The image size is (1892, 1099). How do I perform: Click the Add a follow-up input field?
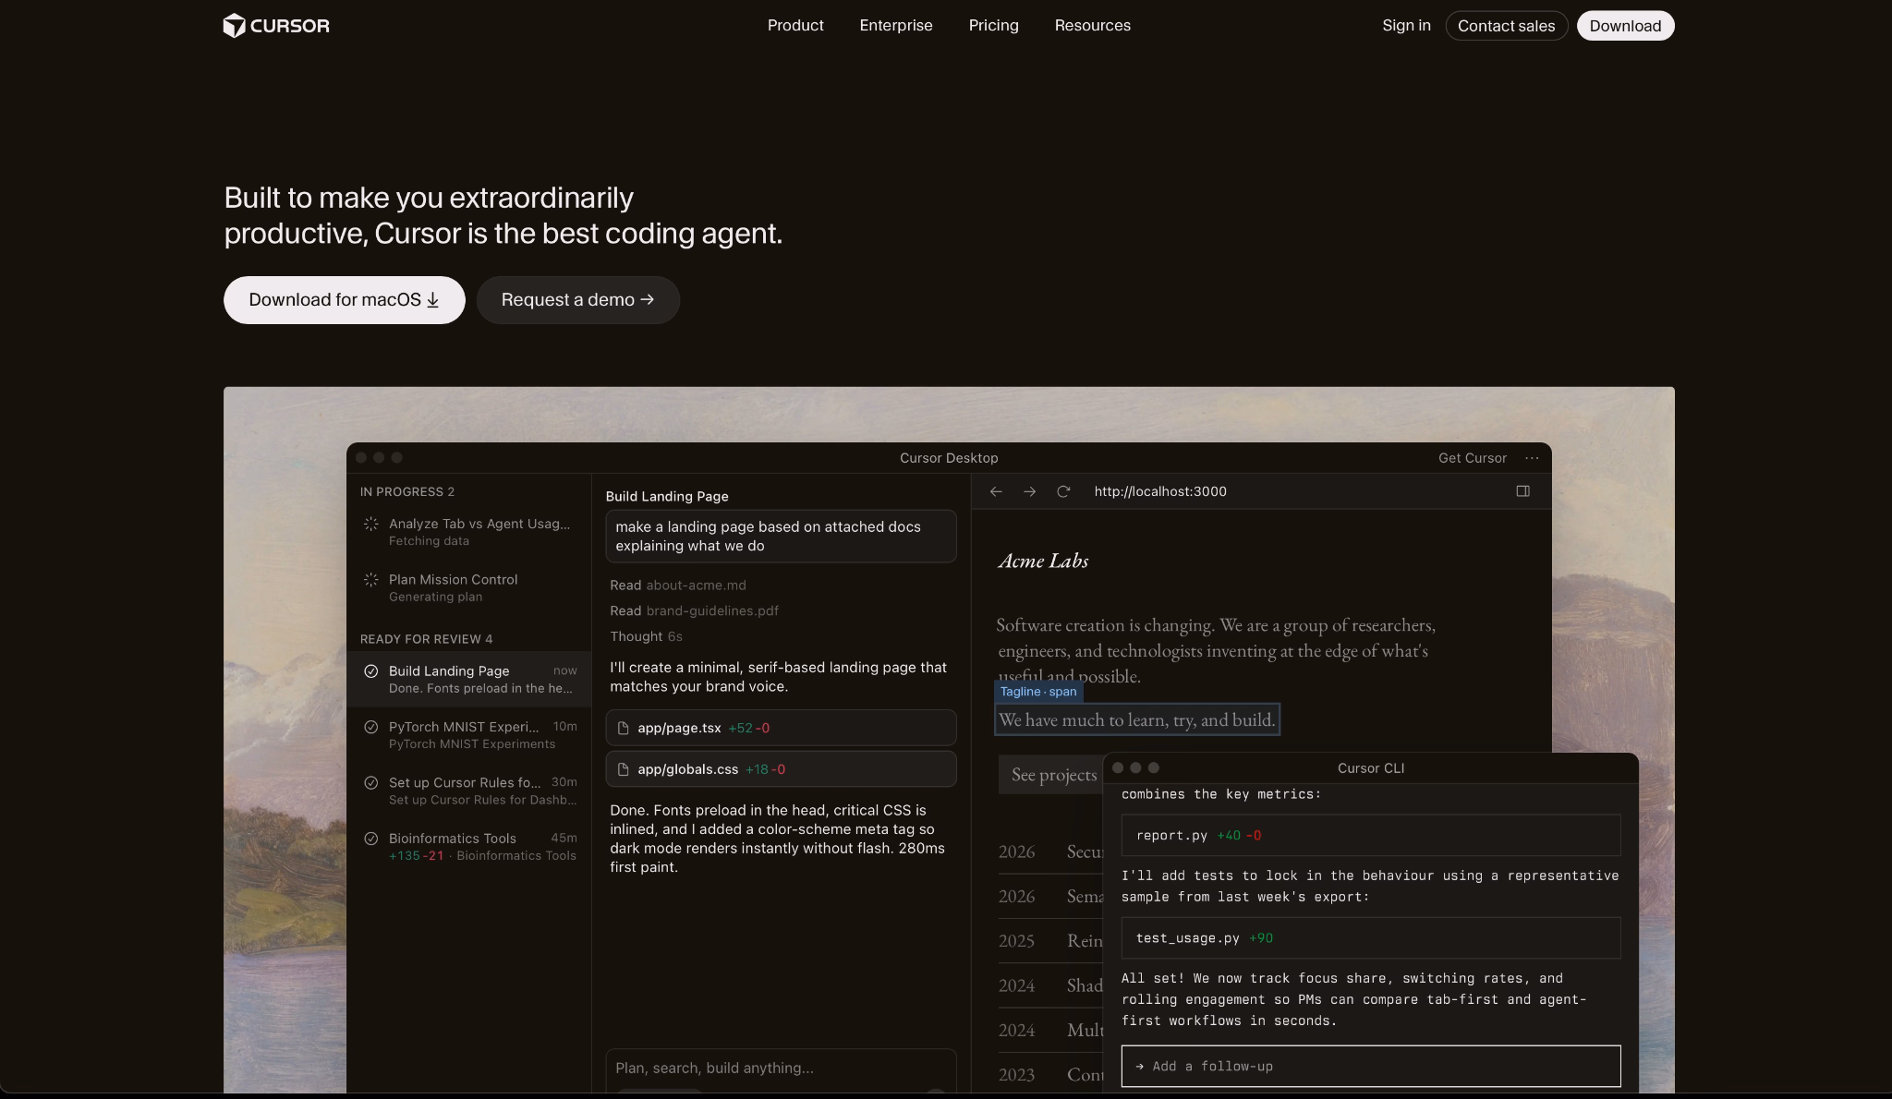click(1371, 1066)
